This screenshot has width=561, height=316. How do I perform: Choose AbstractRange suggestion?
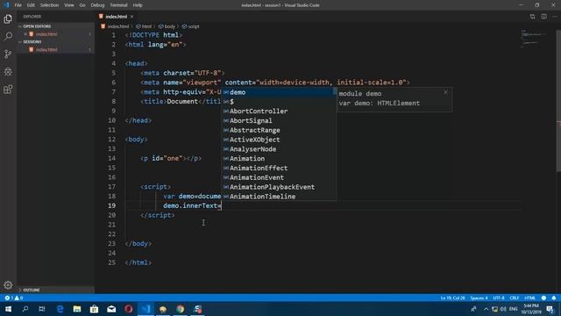[279, 130]
